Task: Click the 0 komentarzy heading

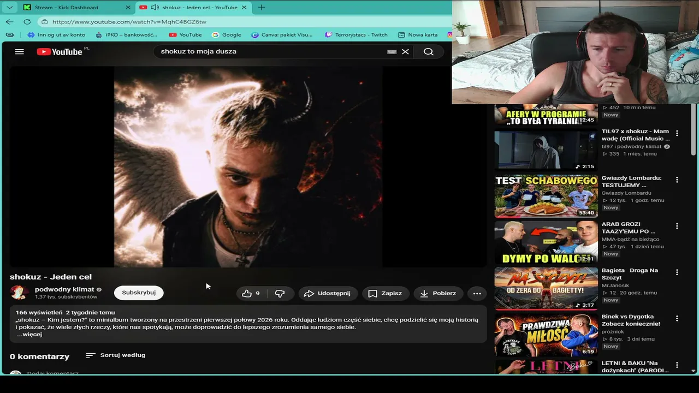Action: pyautogui.click(x=39, y=356)
